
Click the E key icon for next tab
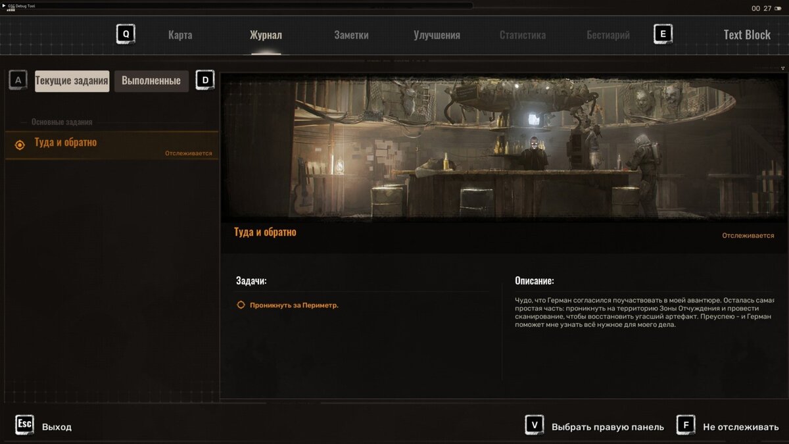[x=663, y=34]
